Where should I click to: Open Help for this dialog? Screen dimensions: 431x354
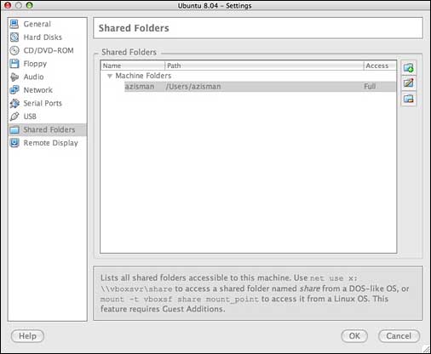click(x=27, y=336)
